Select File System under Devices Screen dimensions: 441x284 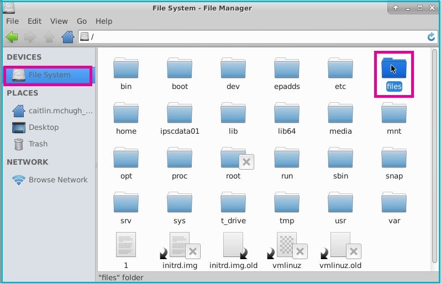[x=49, y=75]
